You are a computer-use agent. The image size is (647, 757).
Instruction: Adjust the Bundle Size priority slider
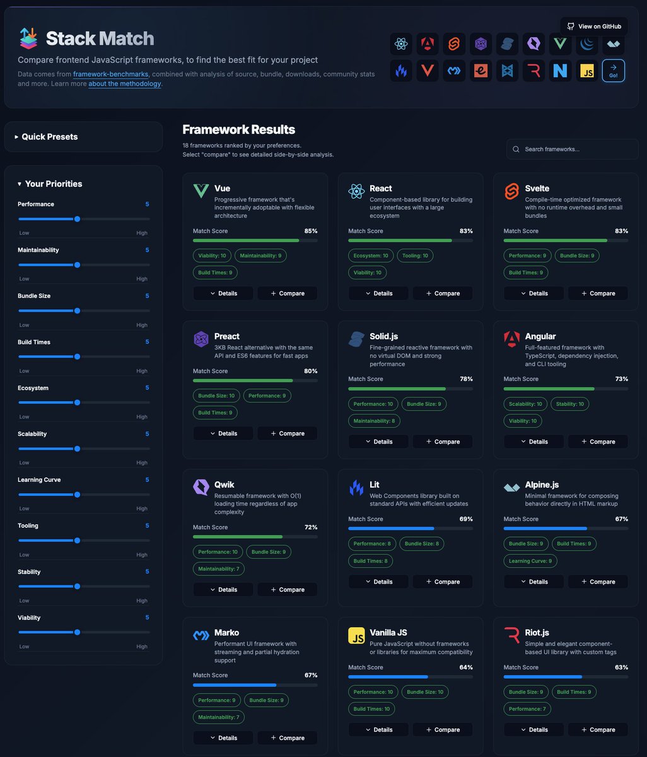(x=84, y=310)
